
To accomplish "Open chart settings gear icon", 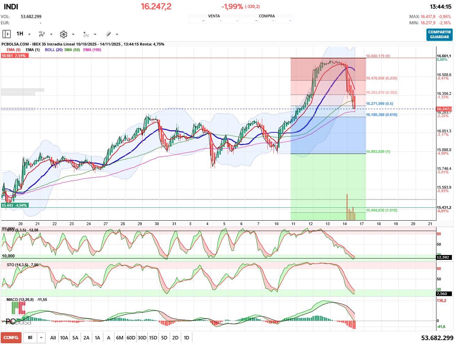I will coord(63,34).
